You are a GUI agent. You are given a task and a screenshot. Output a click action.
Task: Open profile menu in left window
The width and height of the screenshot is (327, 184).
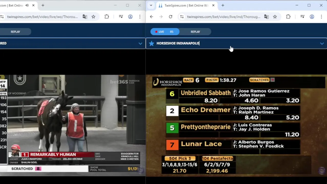pyautogui.click(x=130, y=17)
